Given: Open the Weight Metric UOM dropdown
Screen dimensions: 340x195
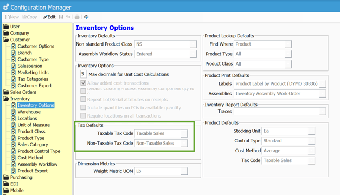Looking at the screenshot, I should click(184, 171).
